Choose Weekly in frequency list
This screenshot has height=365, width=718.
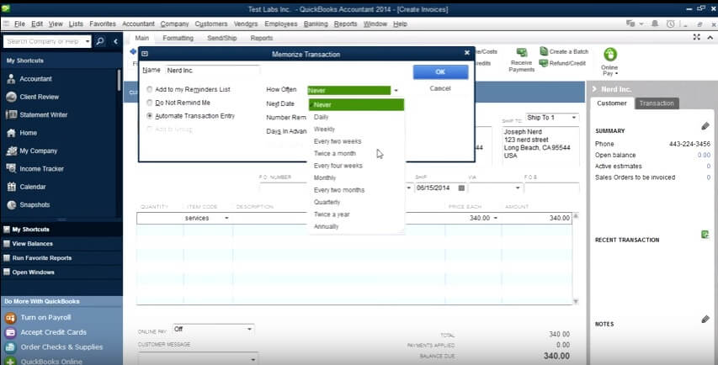356,129
